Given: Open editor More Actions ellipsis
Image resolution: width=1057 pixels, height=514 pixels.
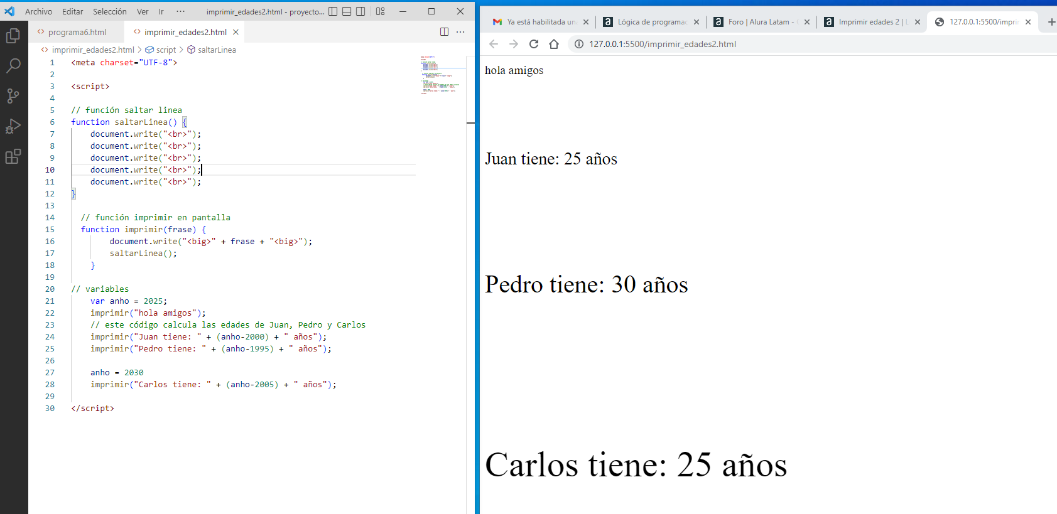Looking at the screenshot, I should 460,32.
